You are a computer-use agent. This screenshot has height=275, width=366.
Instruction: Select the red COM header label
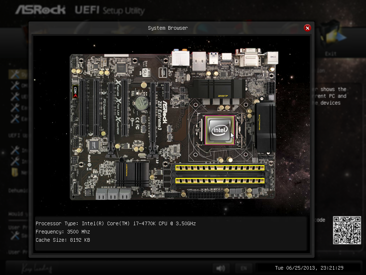75,91
